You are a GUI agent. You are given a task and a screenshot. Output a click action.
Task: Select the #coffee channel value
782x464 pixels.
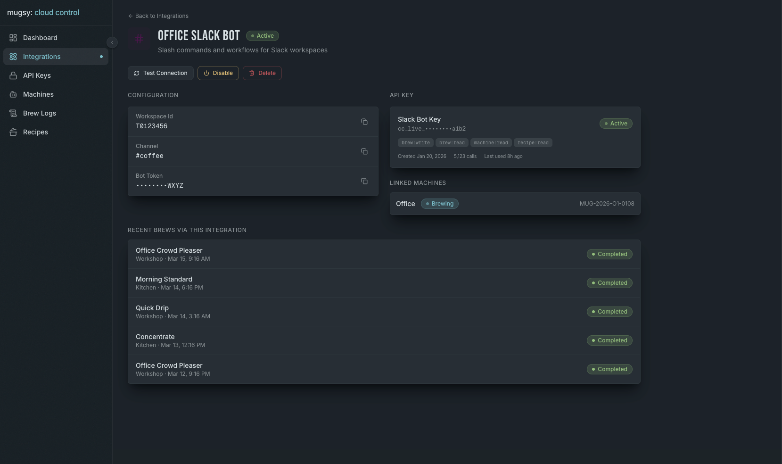[149, 156]
